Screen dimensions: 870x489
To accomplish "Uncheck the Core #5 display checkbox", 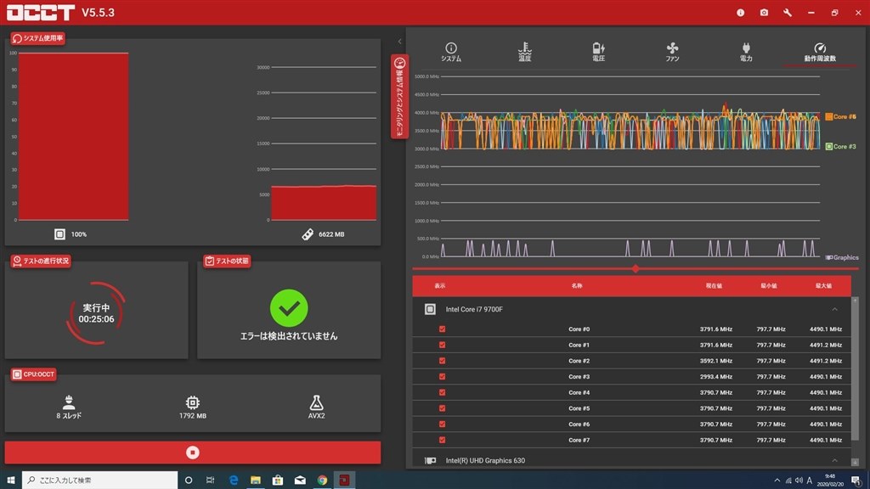I will coord(442,408).
